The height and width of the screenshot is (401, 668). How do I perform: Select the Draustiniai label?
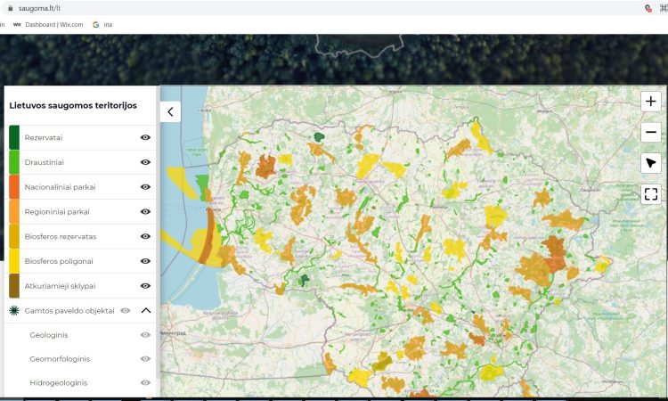[45, 162]
